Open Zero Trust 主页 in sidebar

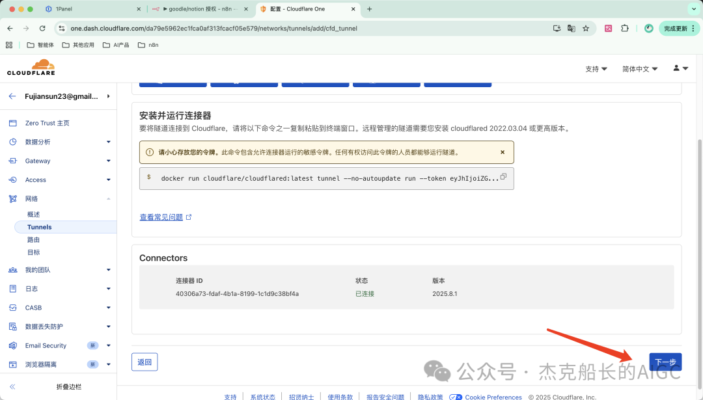coord(47,123)
